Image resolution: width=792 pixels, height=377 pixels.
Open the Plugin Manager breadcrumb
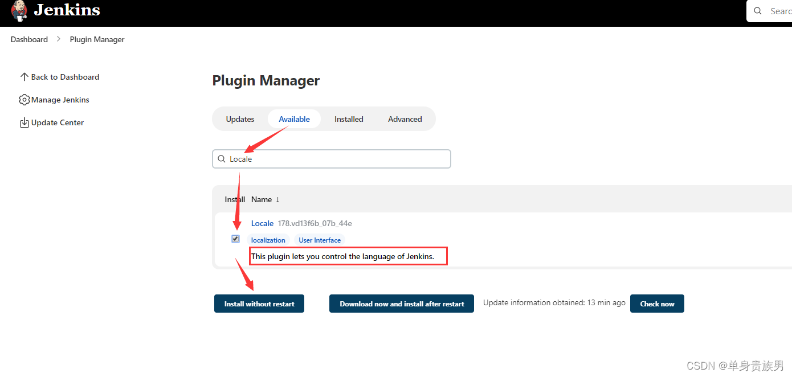point(97,39)
